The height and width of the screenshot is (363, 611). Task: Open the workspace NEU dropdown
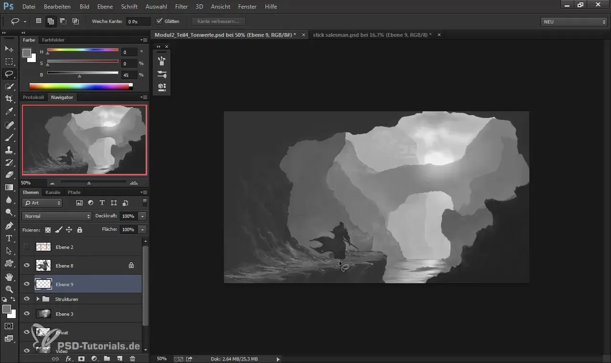(574, 21)
